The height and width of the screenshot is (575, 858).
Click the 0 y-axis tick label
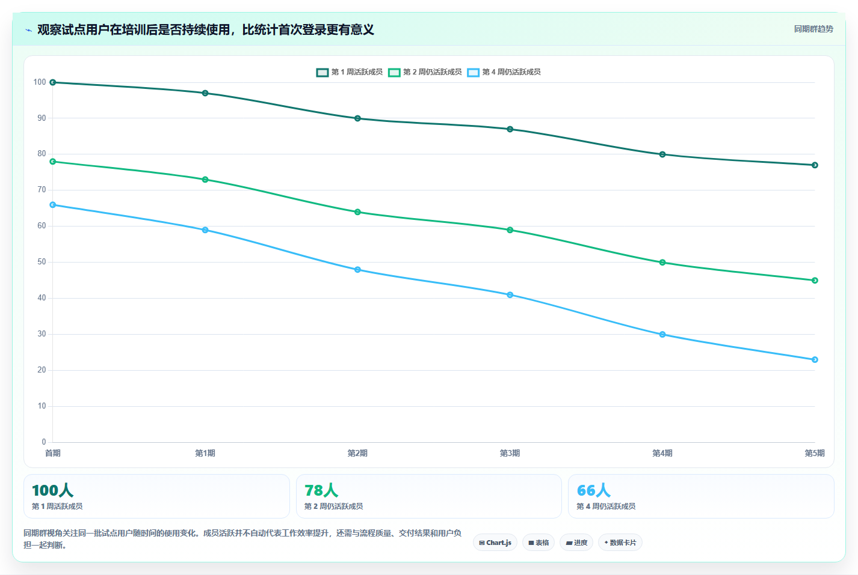44,442
